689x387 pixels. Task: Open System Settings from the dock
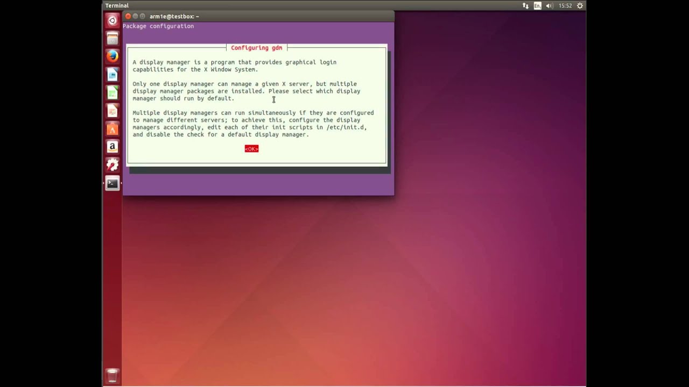coord(112,165)
